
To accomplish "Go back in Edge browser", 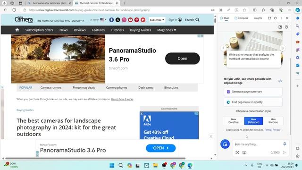I will point(5,10).
